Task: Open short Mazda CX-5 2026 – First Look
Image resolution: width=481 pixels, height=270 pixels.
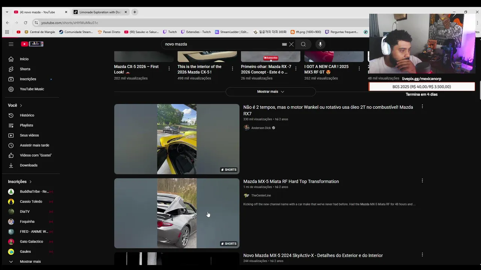Action: 136,69
